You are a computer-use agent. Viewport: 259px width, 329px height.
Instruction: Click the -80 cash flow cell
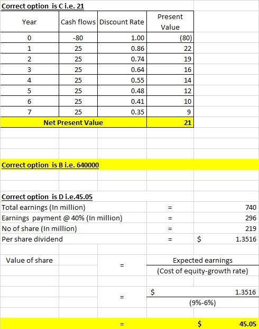(x=78, y=38)
